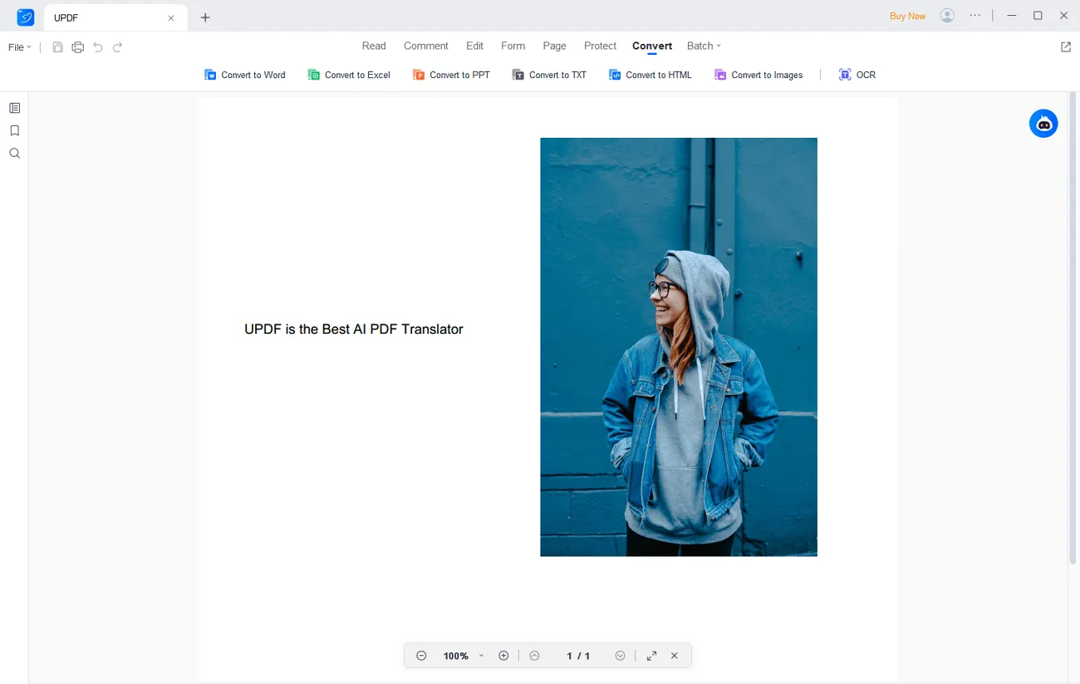Viewport: 1080px width, 684px height.
Task: Click the zoom in plus icon
Action: [x=503, y=656]
